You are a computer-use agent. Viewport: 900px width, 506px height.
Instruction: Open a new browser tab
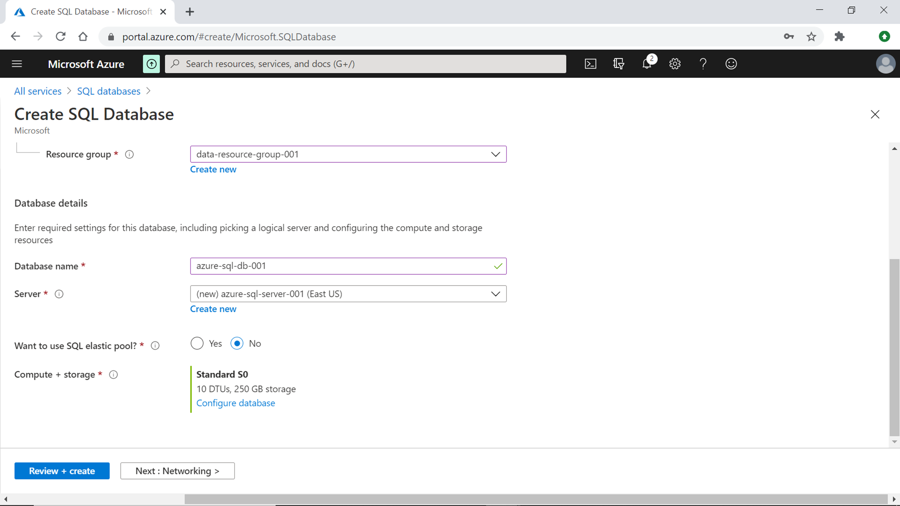click(190, 12)
